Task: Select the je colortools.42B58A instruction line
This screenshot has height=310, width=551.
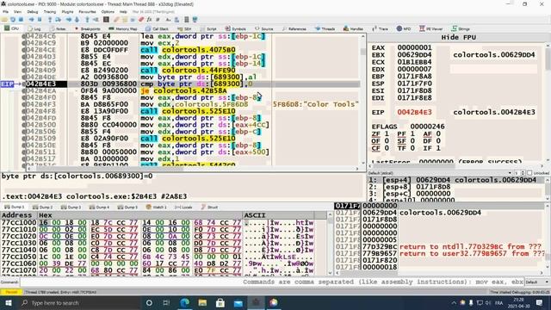Action: point(183,90)
